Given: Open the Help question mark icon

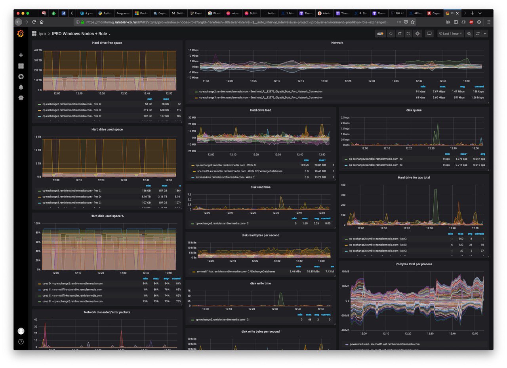Looking at the screenshot, I should pyautogui.click(x=21, y=341).
